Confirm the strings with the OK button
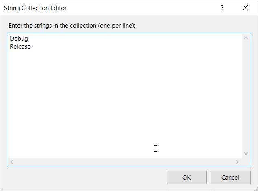 click(x=187, y=177)
